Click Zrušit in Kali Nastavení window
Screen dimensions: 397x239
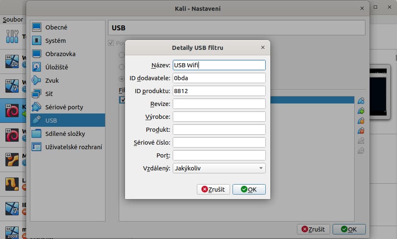[x=313, y=229]
